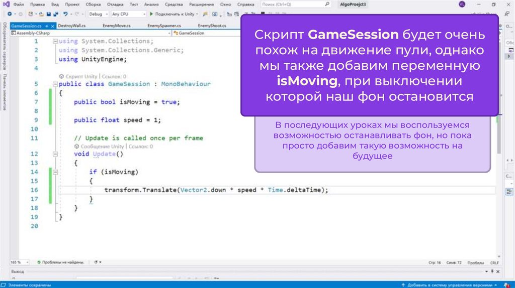Click the Redo arrow icon
The width and height of the screenshot is (515, 288).
77,14
